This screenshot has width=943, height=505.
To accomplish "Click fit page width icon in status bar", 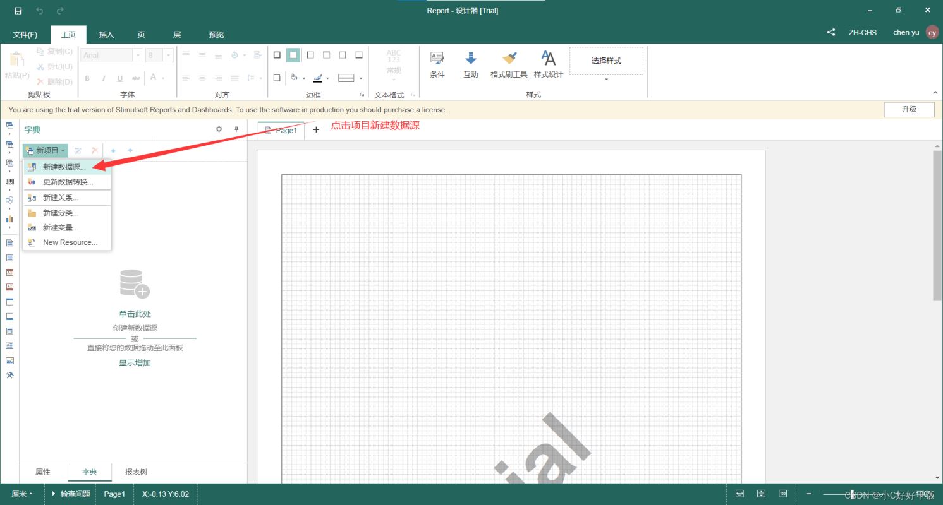I will (x=739, y=494).
